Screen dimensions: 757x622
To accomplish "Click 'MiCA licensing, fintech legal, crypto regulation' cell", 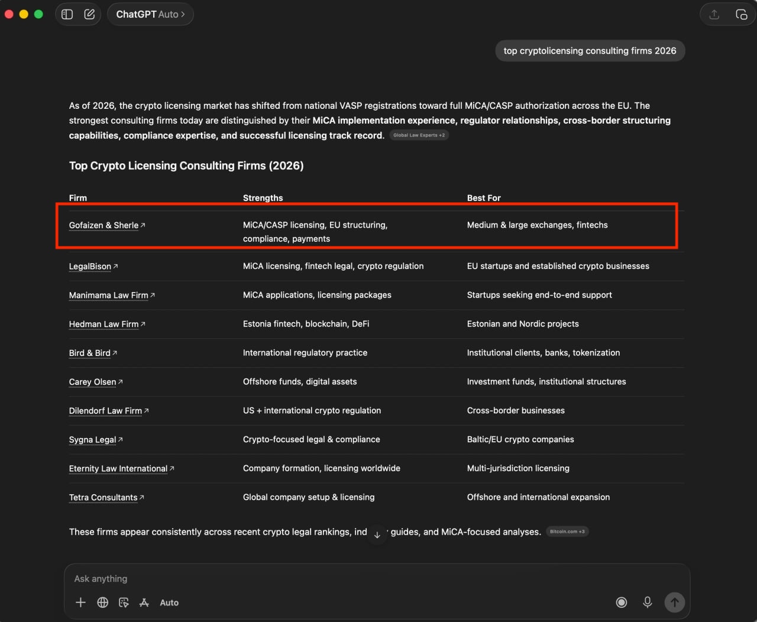I will point(334,266).
